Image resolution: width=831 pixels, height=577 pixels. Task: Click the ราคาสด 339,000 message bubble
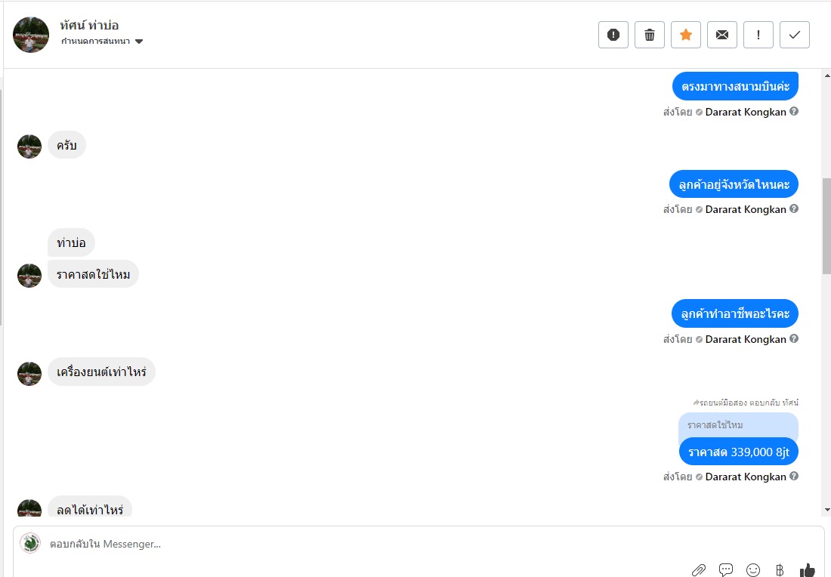click(738, 452)
